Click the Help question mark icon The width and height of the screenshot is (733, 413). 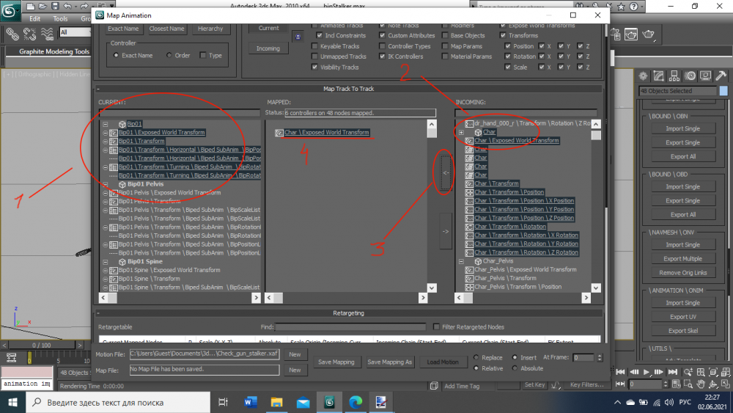633,7
